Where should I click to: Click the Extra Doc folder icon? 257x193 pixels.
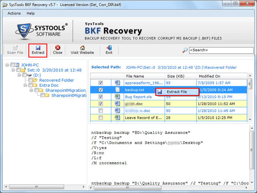coord(35,85)
